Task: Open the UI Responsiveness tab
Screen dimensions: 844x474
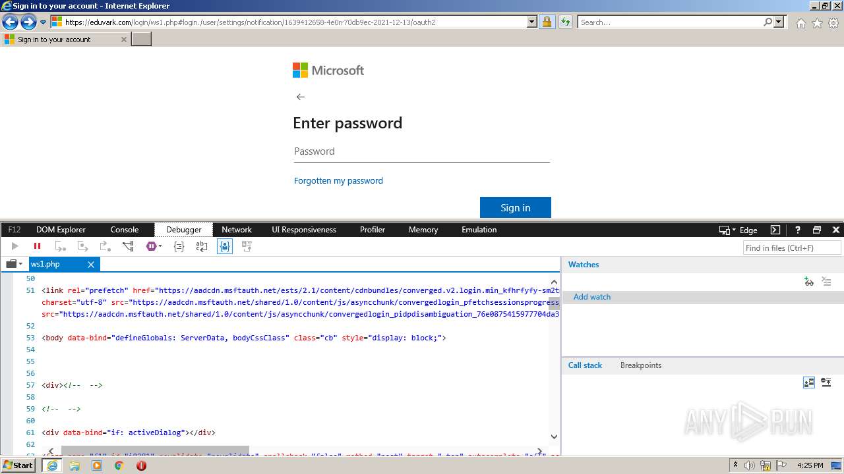Action: coord(304,230)
